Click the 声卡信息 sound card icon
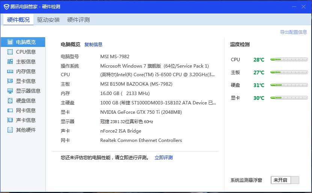 click(10, 120)
